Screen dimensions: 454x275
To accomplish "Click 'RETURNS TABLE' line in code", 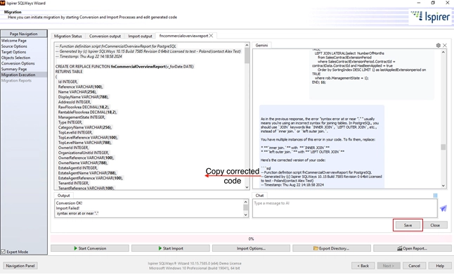I will (x=69, y=72).
